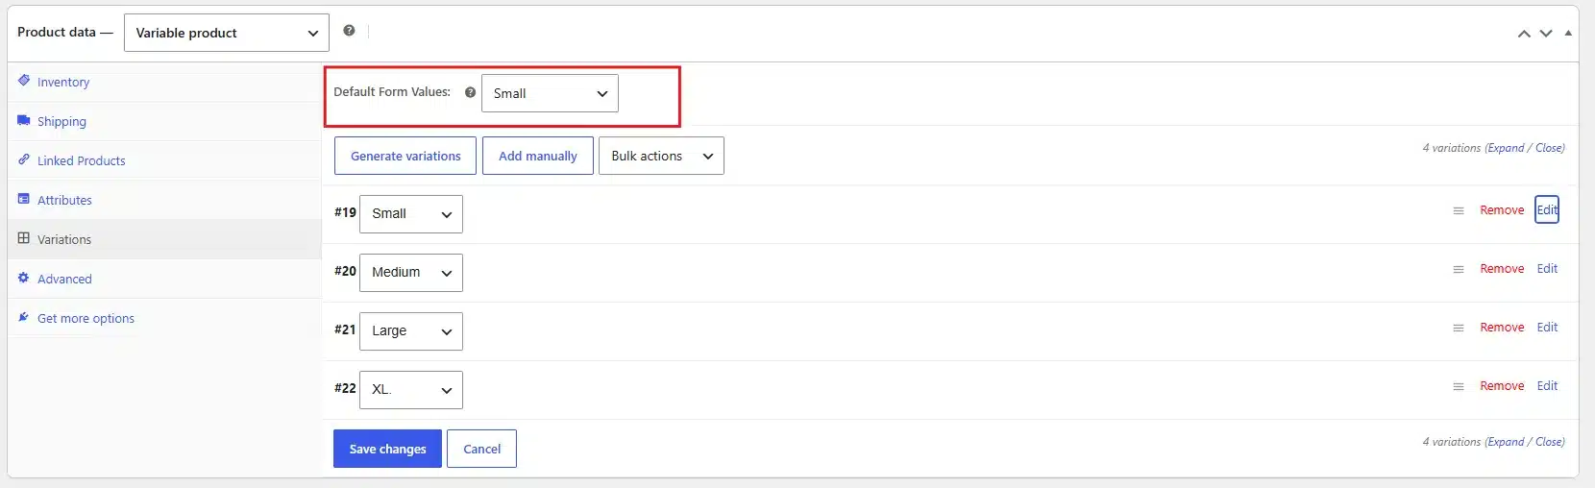
Task: Remove variation #20
Action: coord(1502,269)
